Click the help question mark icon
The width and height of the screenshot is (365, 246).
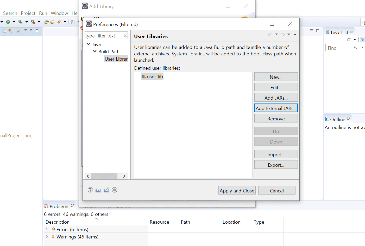pyautogui.click(x=90, y=190)
